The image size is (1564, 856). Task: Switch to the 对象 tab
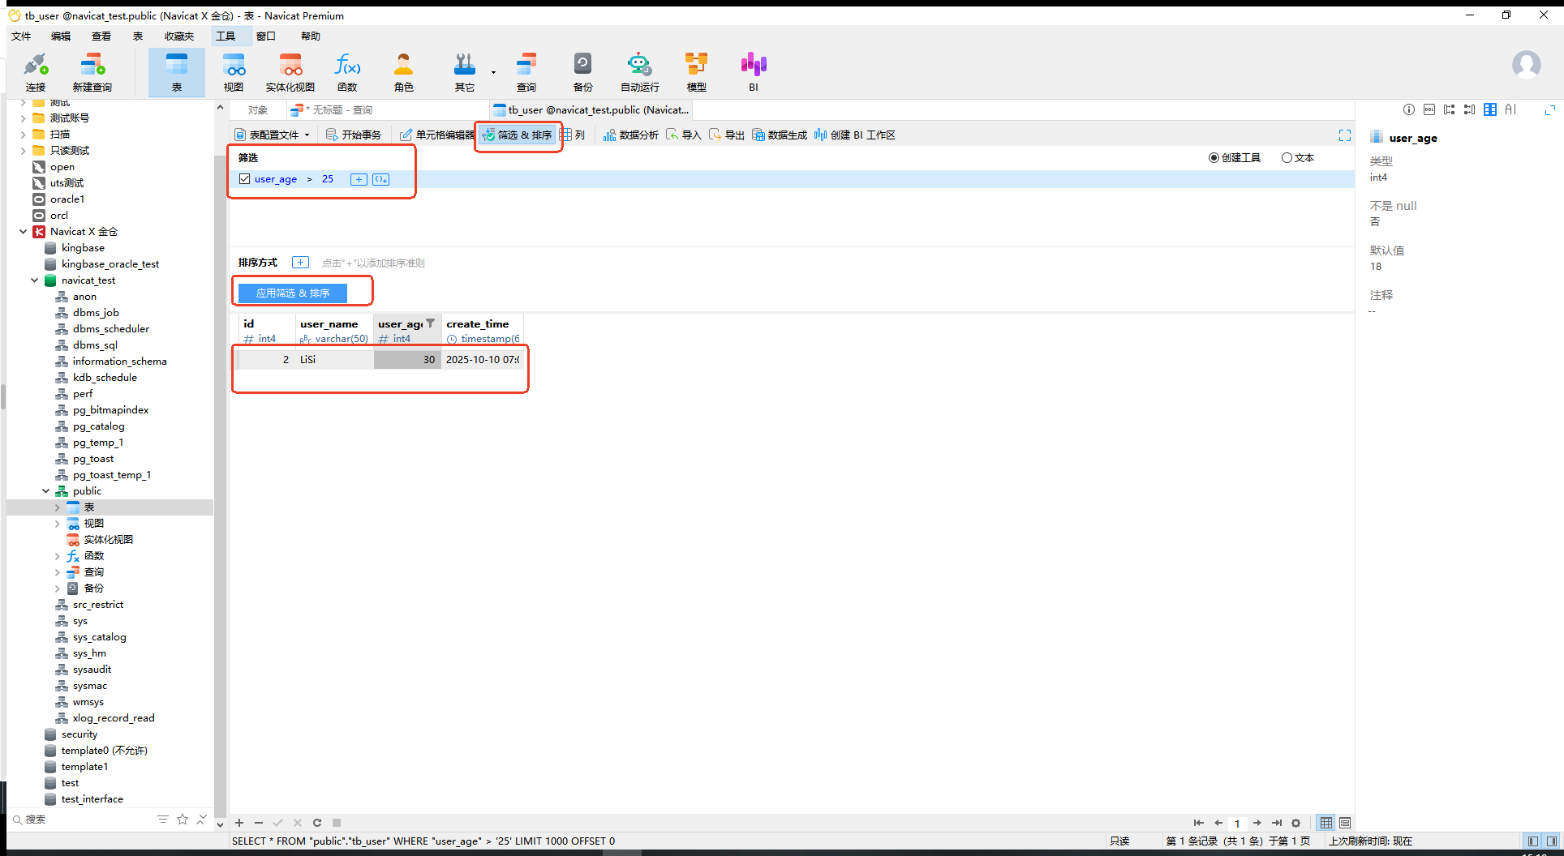tap(258, 110)
